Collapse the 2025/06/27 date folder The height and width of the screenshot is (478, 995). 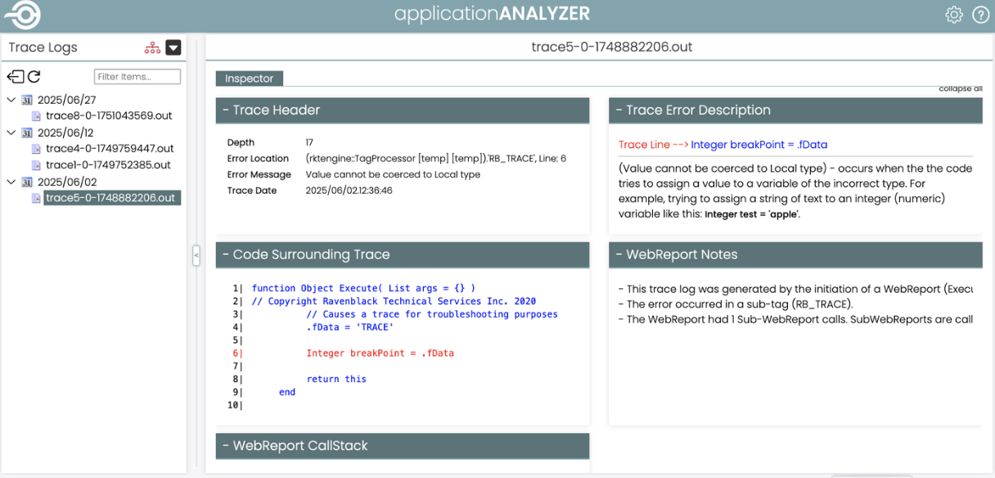pos(11,100)
